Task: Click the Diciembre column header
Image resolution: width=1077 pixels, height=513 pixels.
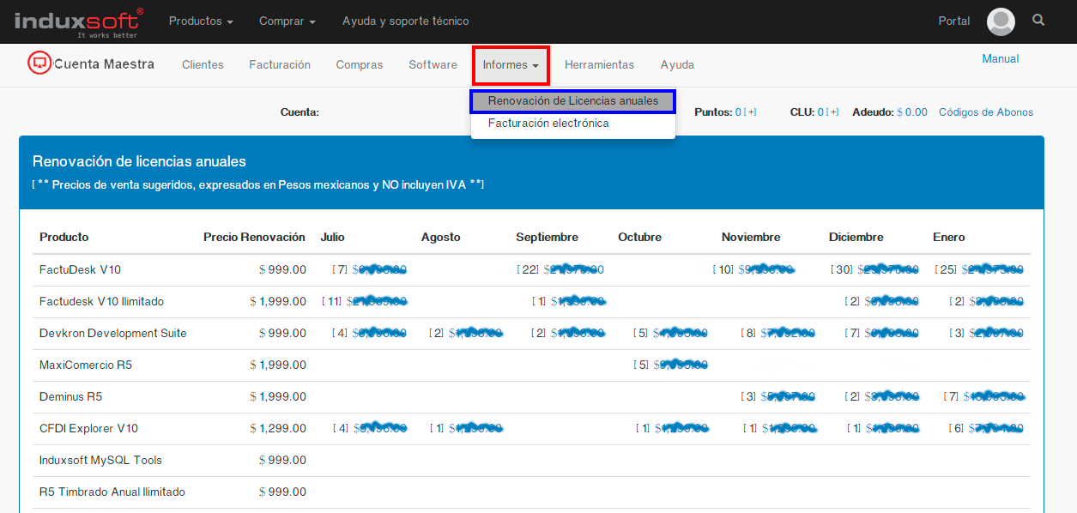Action: click(856, 238)
